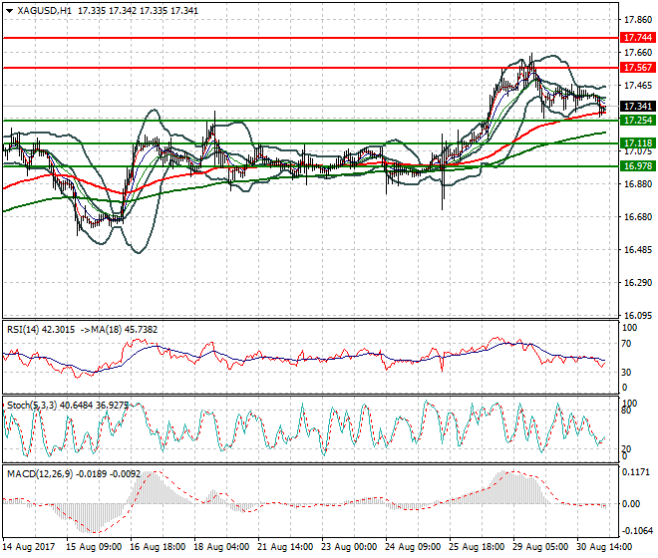This screenshot has height=558, width=658.
Task: Select the 23 Aug 00:00 time label
Action: tap(349, 547)
